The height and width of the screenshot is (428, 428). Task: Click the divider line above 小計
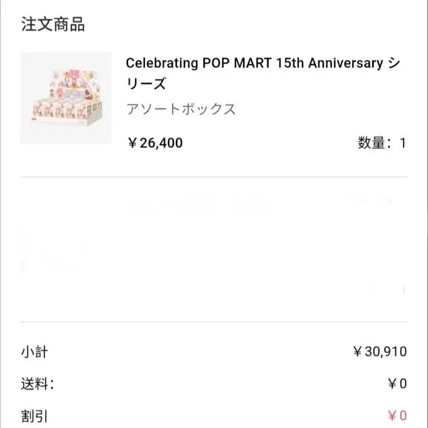[213, 322]
